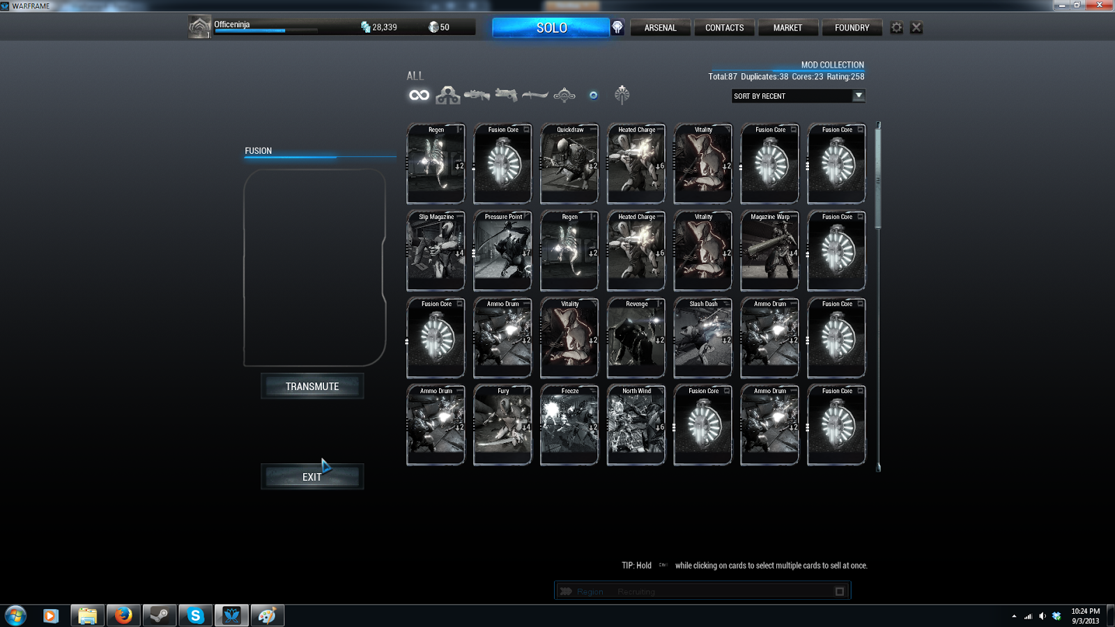Screen dimensions: 1115x627
Task: Filter mods by pistol weapon icon
Action: coord(506,95)
